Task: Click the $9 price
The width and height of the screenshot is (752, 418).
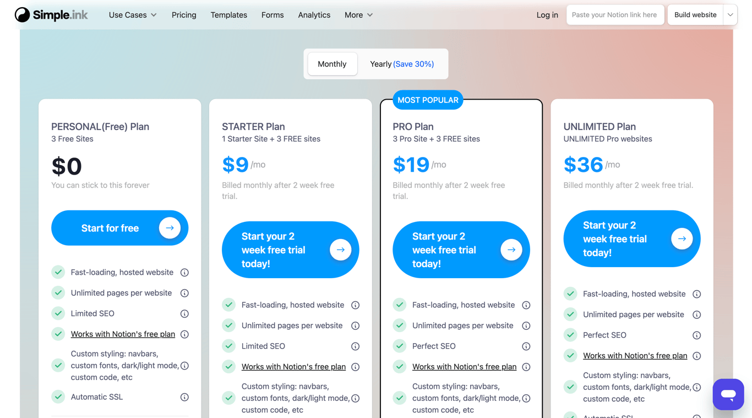Action: coord(235,165)
